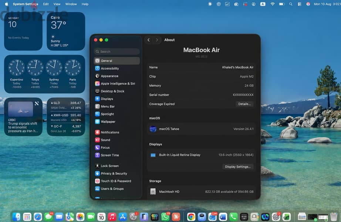Click the Display Settings... button

(x=238, y=167)
